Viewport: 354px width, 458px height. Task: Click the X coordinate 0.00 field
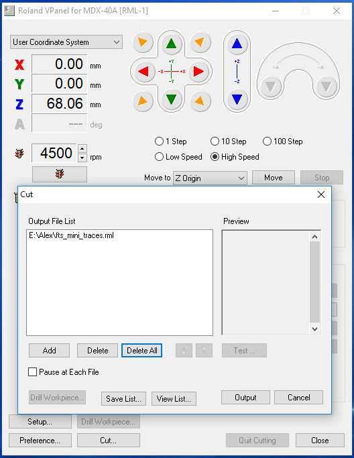coord(60,64)
